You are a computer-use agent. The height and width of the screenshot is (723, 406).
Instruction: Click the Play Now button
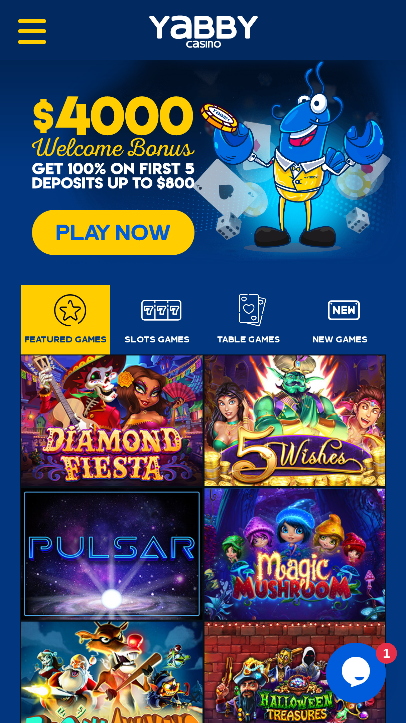pyautogui.click(x=113, y=232)
